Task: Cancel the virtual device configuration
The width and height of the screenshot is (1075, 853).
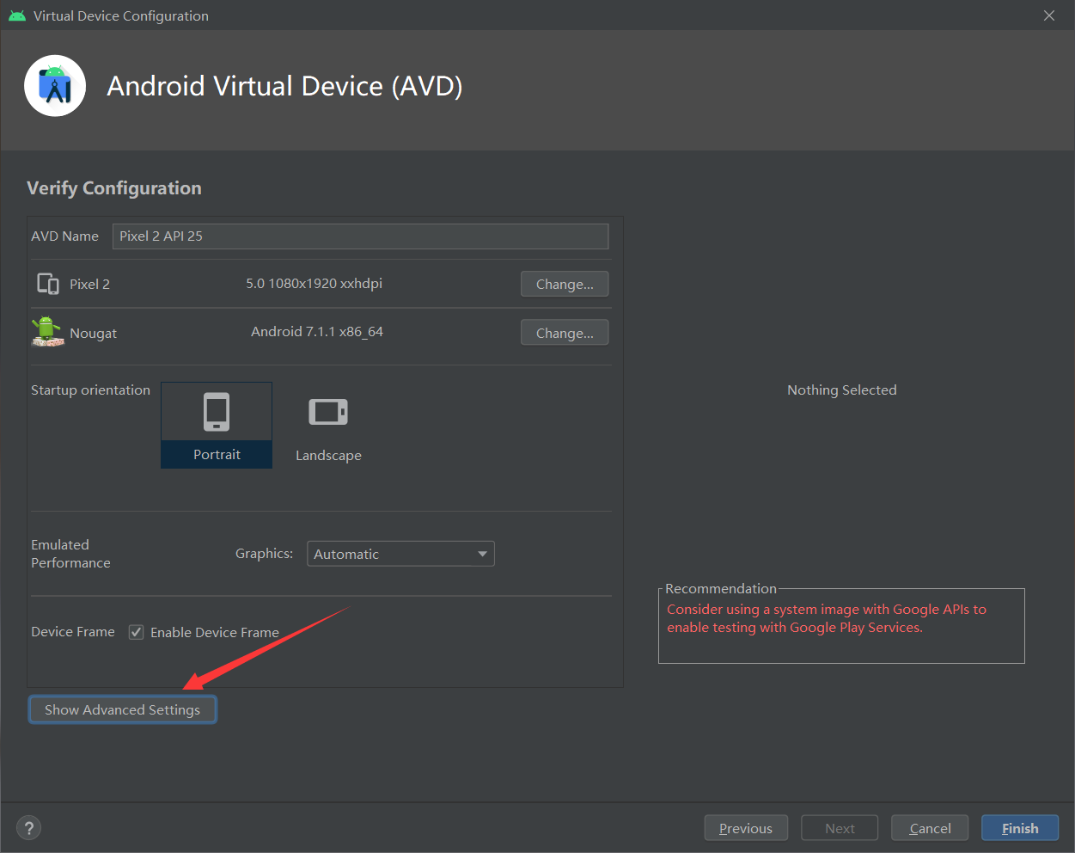Action: point(930,828)
